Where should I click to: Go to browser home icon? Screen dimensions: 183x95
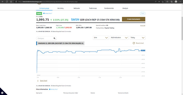[11, 2]
